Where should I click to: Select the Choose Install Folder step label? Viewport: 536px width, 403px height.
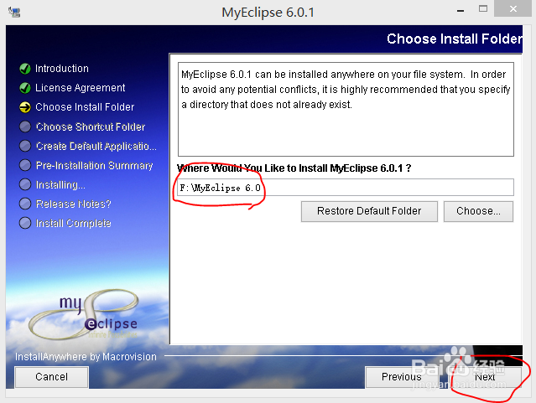click(85, 107)
